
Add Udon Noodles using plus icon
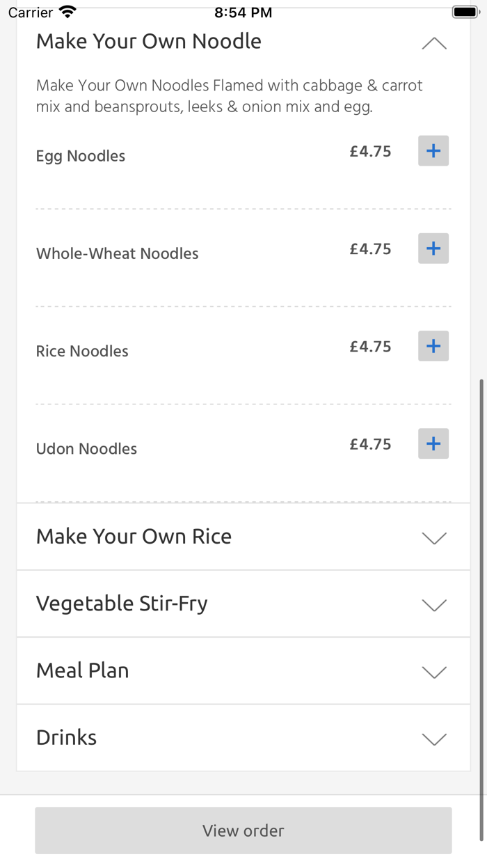coord(433,443)
